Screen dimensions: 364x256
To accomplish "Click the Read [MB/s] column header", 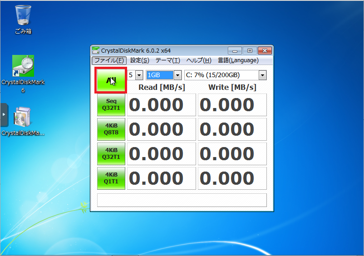I will (162, 87).
